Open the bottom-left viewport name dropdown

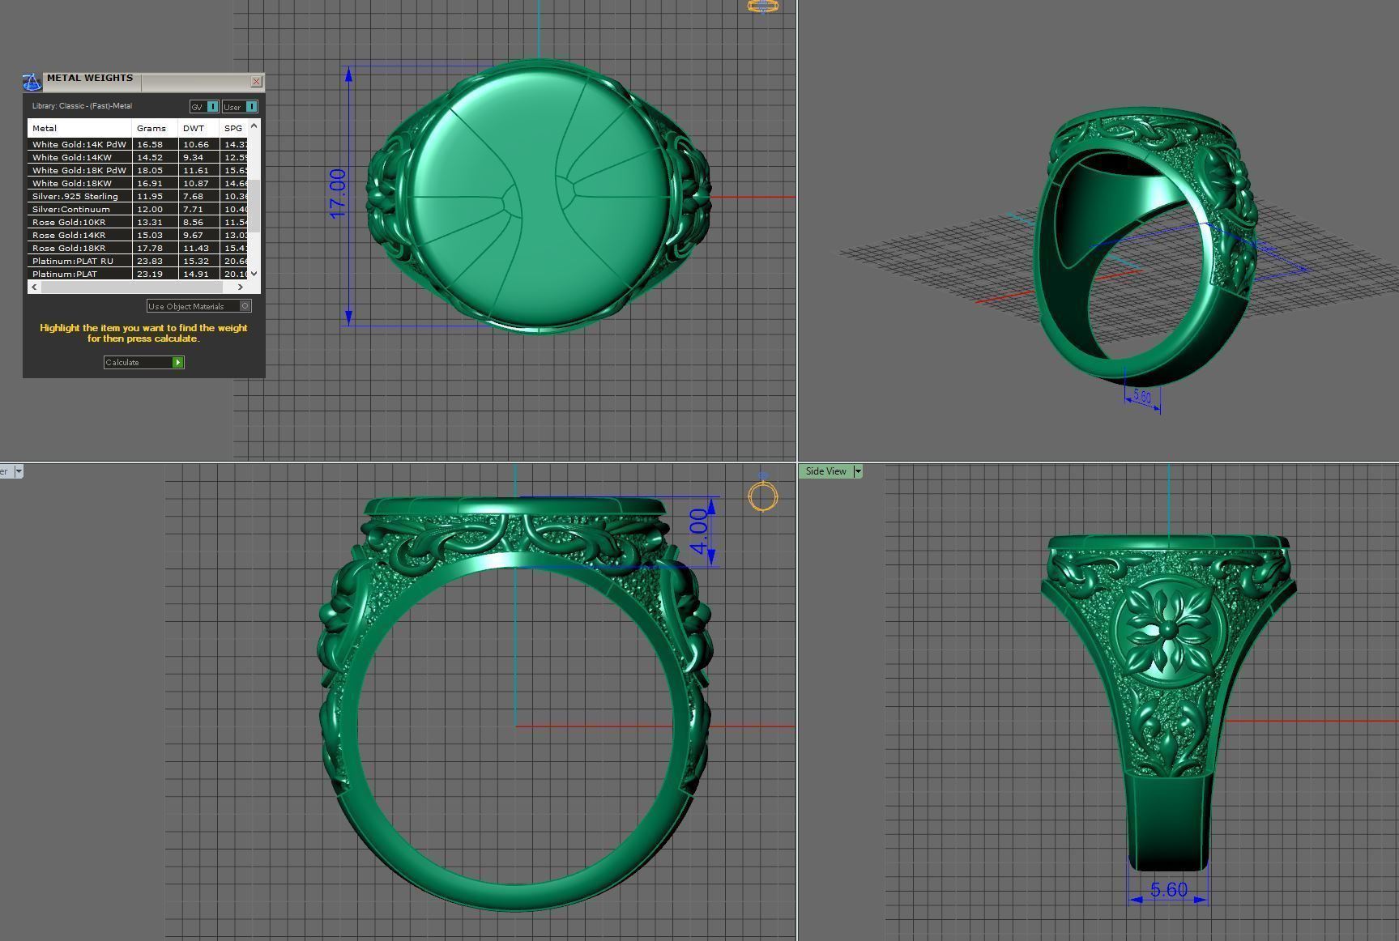(x=19, y=471)
